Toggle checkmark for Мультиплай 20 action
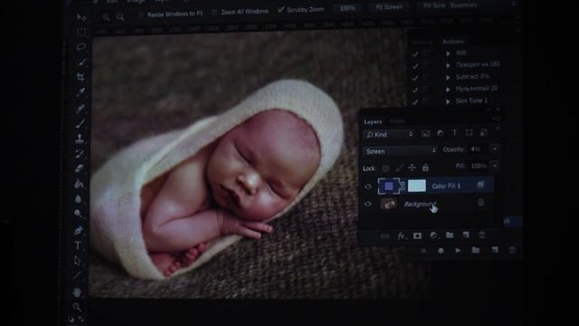The width and height of the screenshot is (579, 326). (x=415, y=91)
